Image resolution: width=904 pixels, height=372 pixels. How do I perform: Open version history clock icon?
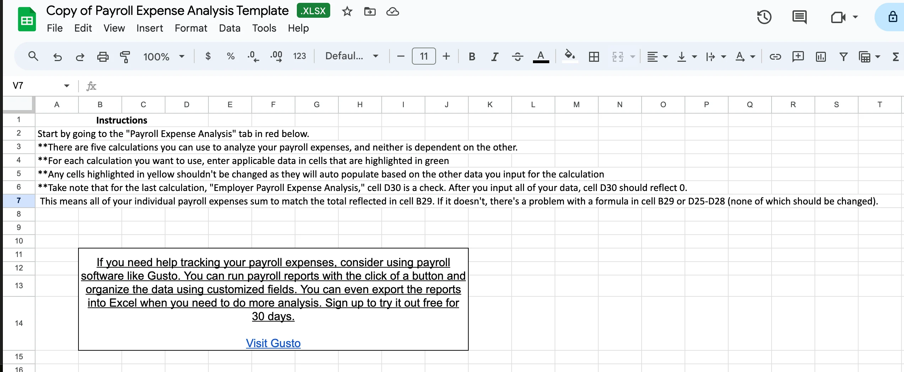(x=764, y=17)
